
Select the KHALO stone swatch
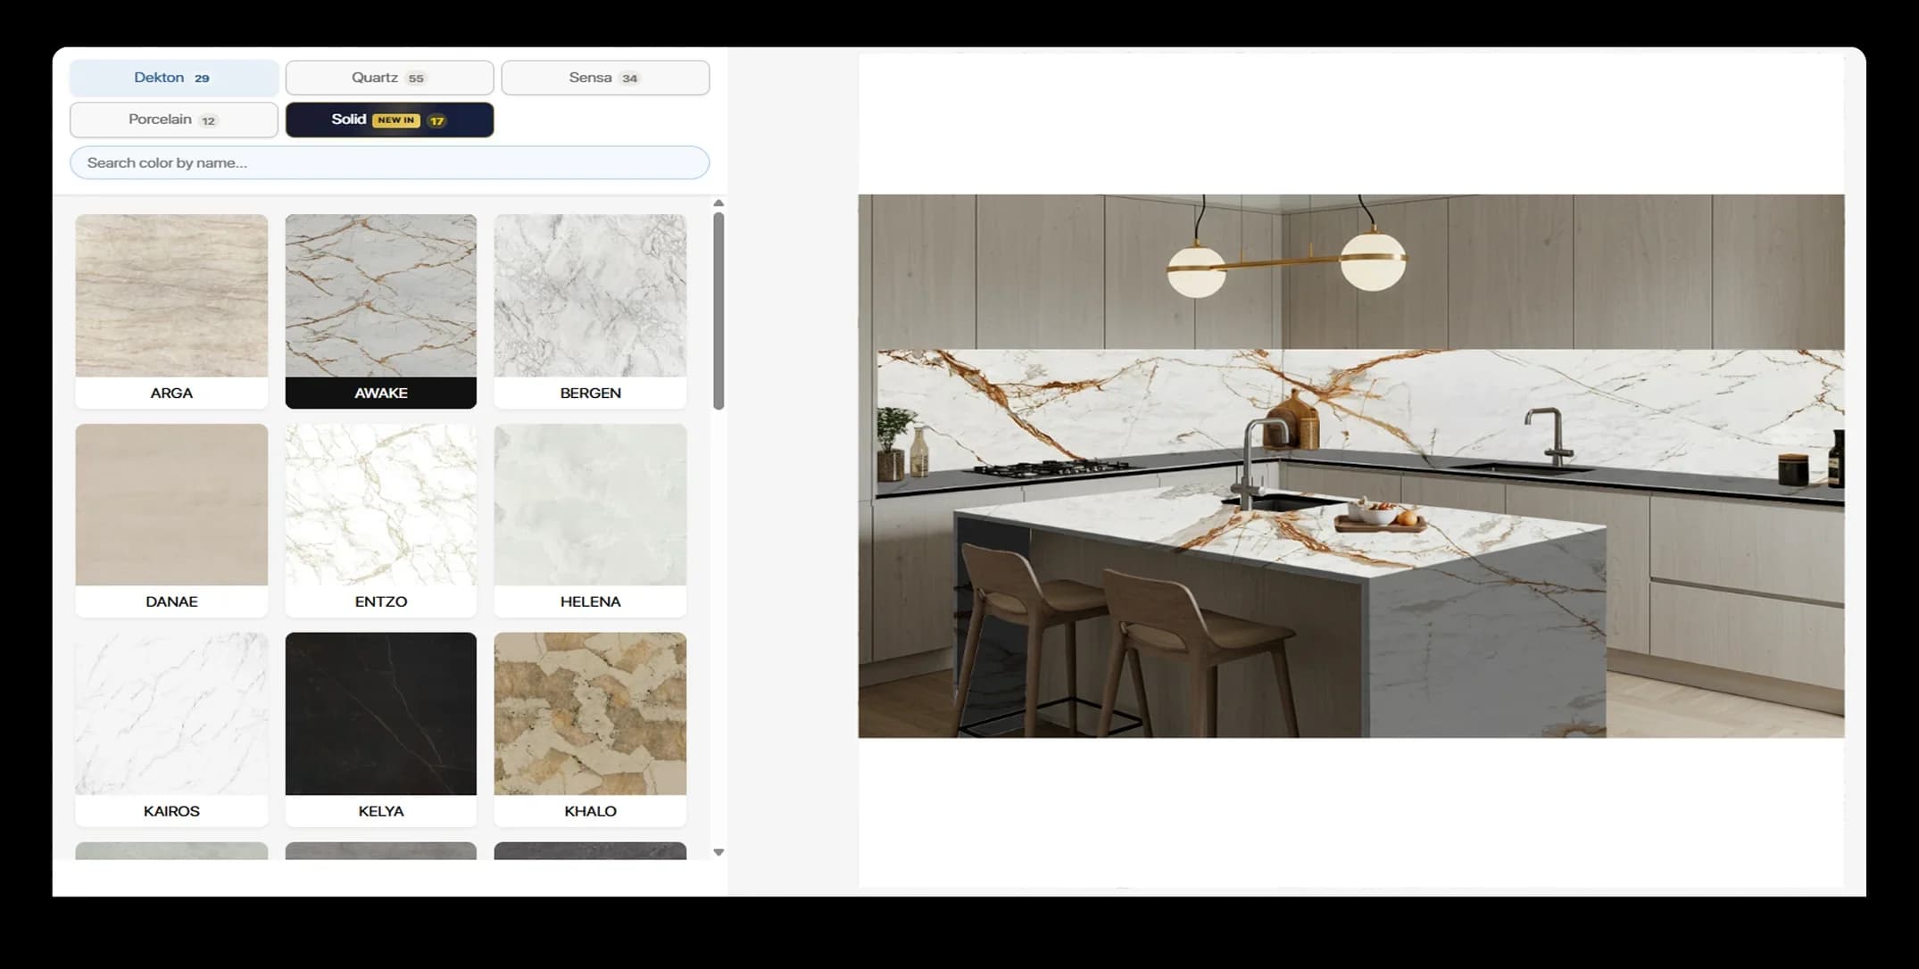coord(590,729)
